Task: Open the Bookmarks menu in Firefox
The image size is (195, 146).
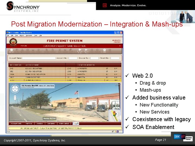Action: coord(29,35)
